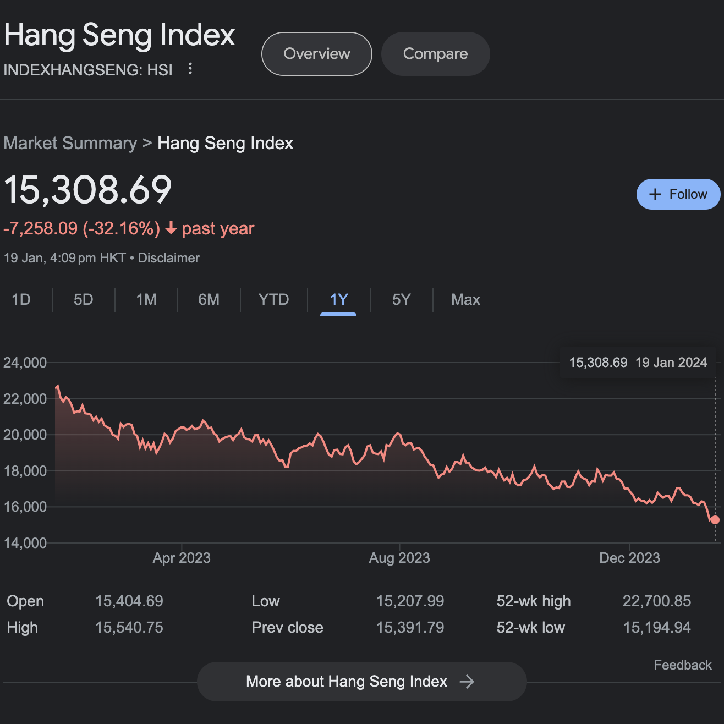Select the Overview button
This screenshot has width=724, height=724.
pyautogui.click(x=317, y=54)
